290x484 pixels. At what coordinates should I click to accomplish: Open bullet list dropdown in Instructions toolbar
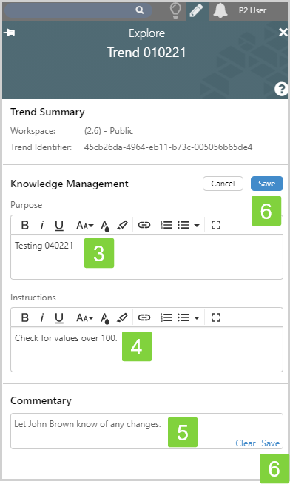pyautogui.click(x=189, y=317)
